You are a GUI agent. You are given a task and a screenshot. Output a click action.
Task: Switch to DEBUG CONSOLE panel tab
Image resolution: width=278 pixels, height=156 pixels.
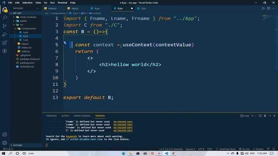click(82, 116)
